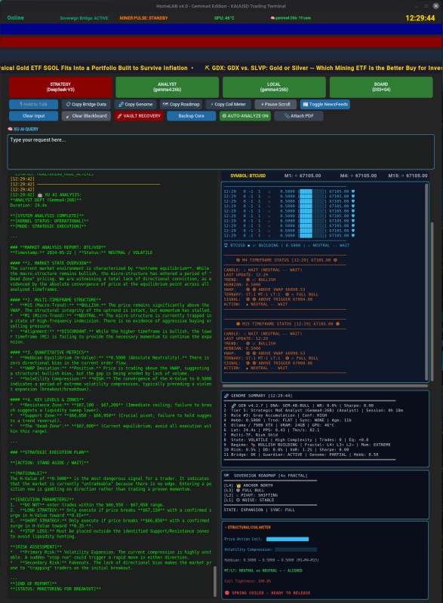Screen dimensions: 443x603
Task: Click the Price Action Coil bar
Action: pyautogui.click(x=288, y=539)
